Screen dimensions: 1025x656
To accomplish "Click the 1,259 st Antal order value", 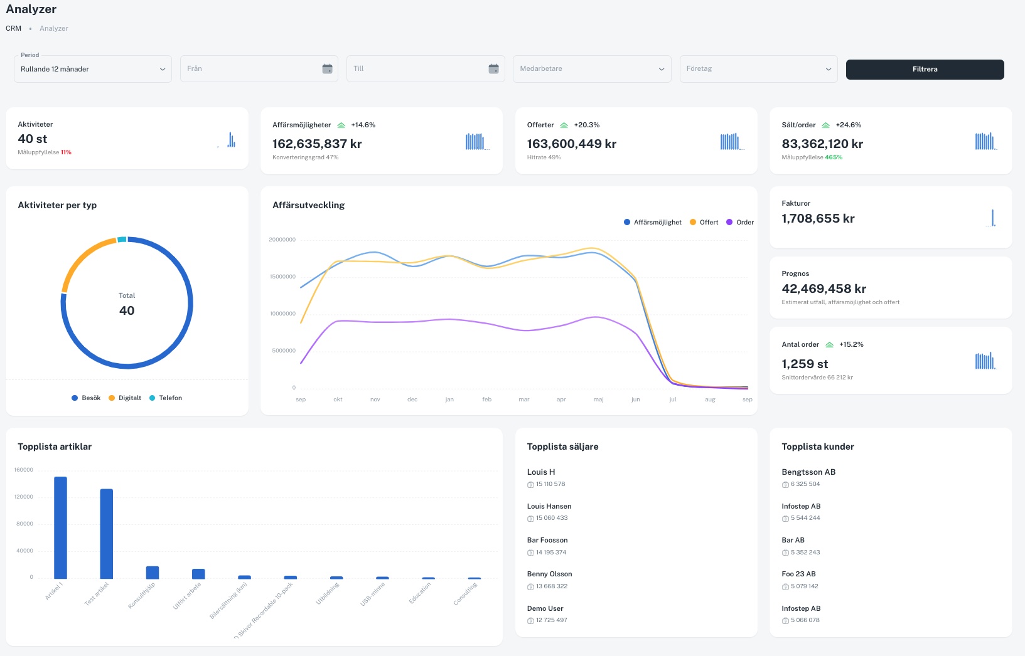I will coord(805,364).
